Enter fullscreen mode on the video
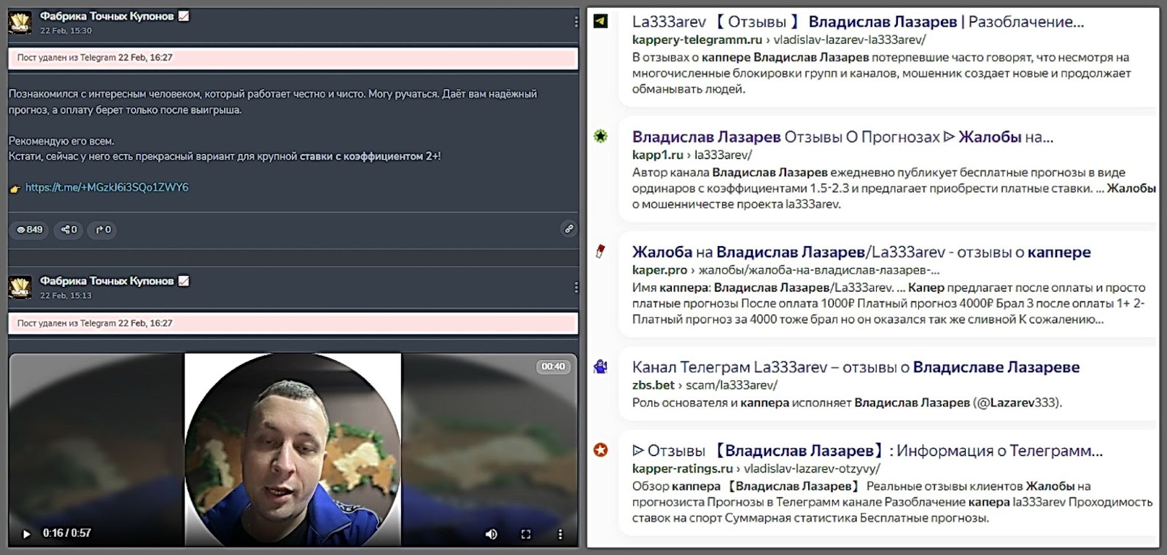The image size is (1167, 555). [x=526, y=534]
